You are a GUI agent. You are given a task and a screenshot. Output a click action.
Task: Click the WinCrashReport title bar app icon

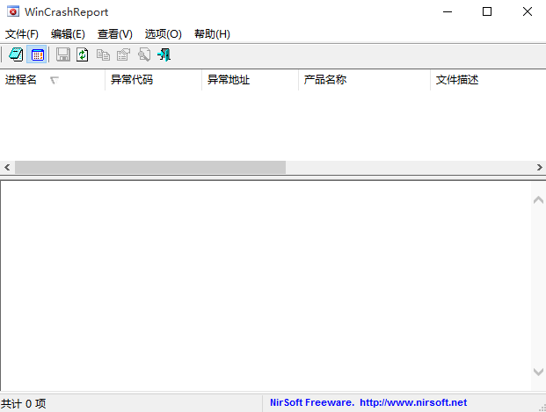coord(13,11)
